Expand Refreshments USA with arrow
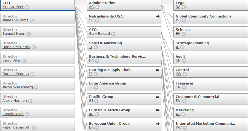The height and width of the screenshot is (131, 248). click(158, 16)
